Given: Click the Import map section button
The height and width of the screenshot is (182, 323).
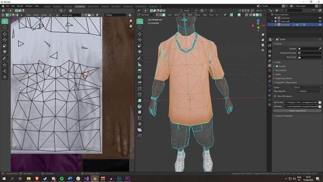Looking at the screenshot, I should point(297,111).
